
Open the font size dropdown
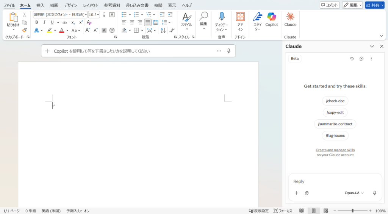click(x=98, y=14)
